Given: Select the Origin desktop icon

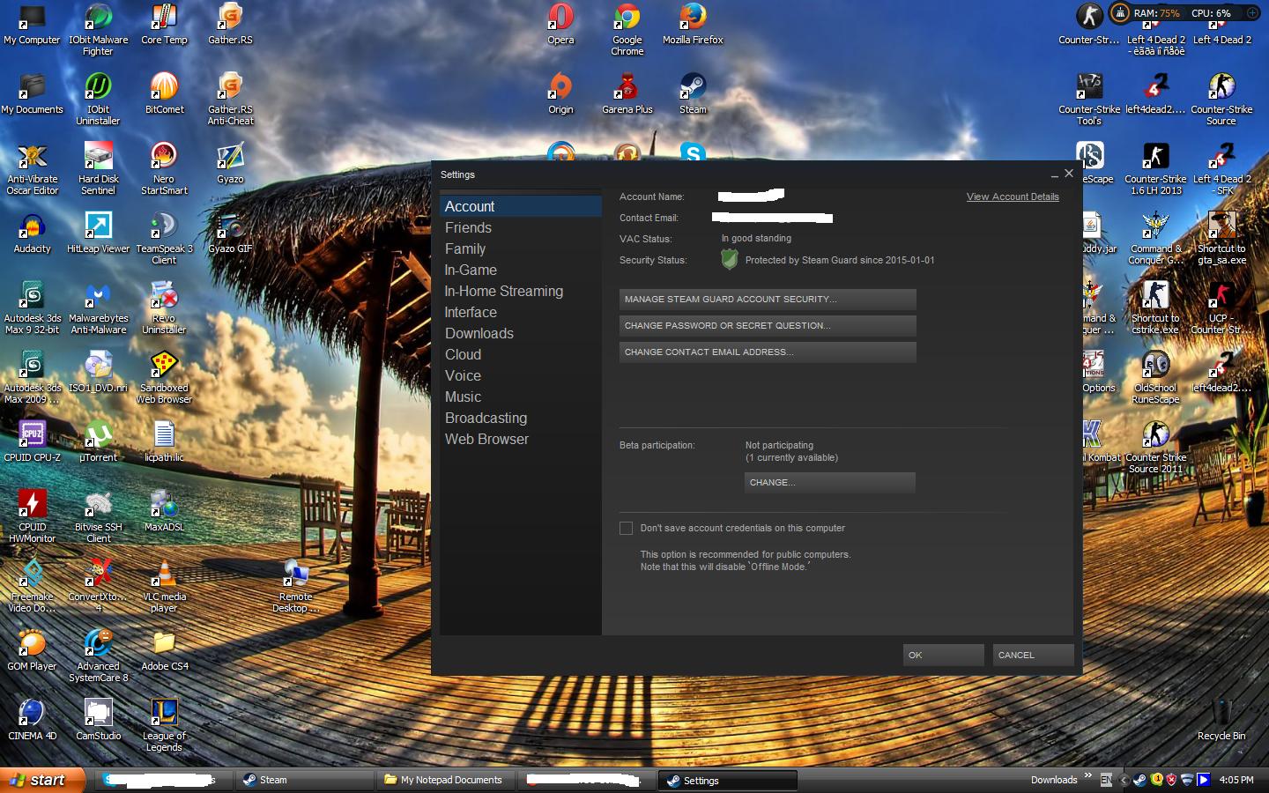Looking at the screenshot, I should 560,94.
